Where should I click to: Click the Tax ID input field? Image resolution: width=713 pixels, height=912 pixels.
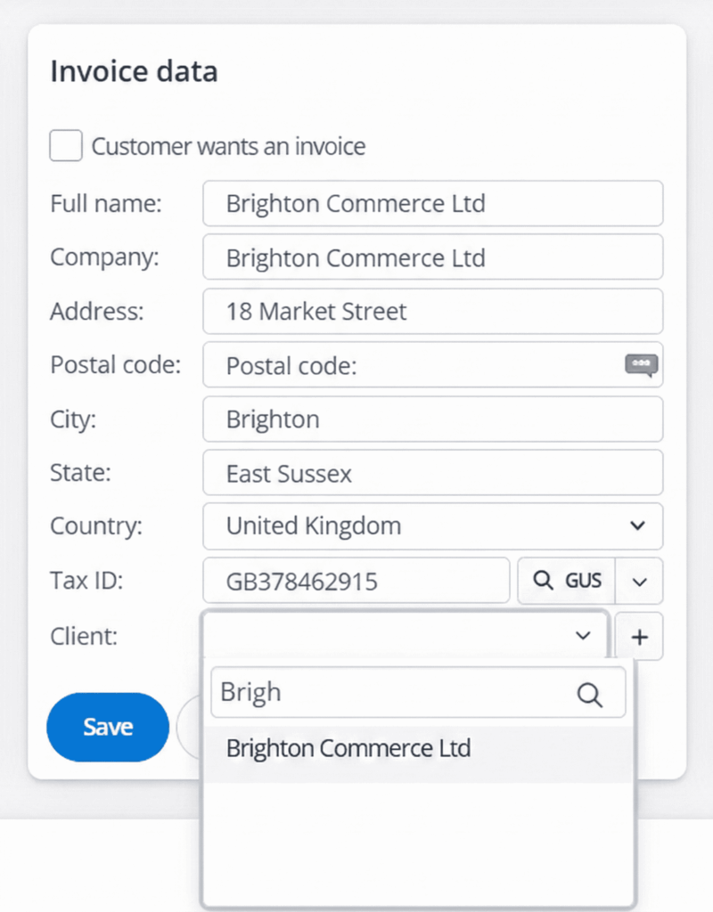(356, 582)
